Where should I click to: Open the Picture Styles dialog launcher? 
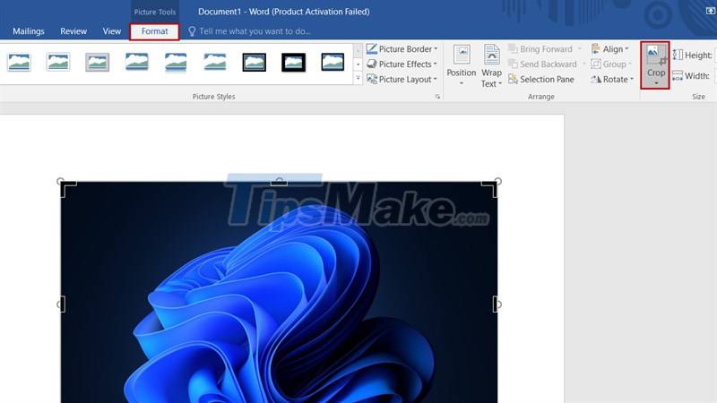[437, 97]
